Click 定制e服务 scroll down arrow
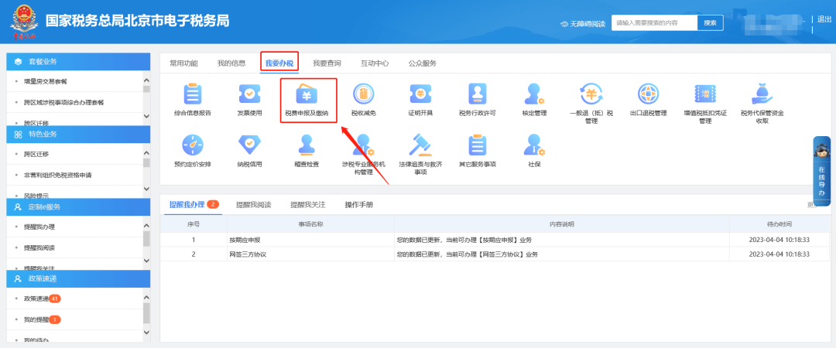This screenshot has width=836, height=348. click(x=146, y=261)
